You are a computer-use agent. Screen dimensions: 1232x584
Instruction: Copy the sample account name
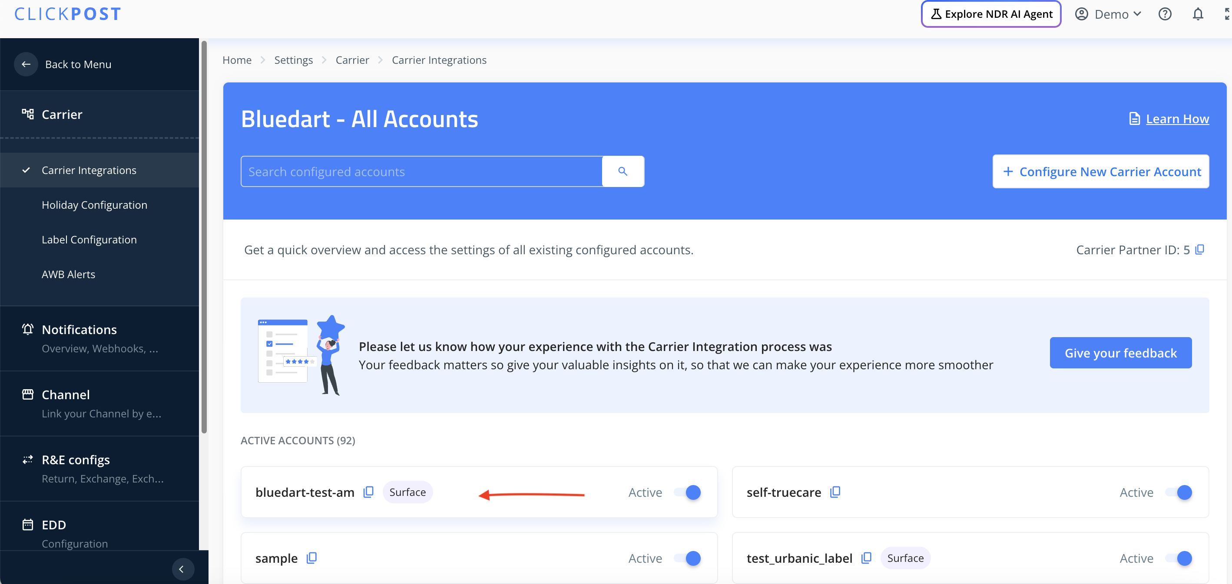coord(311,558)
